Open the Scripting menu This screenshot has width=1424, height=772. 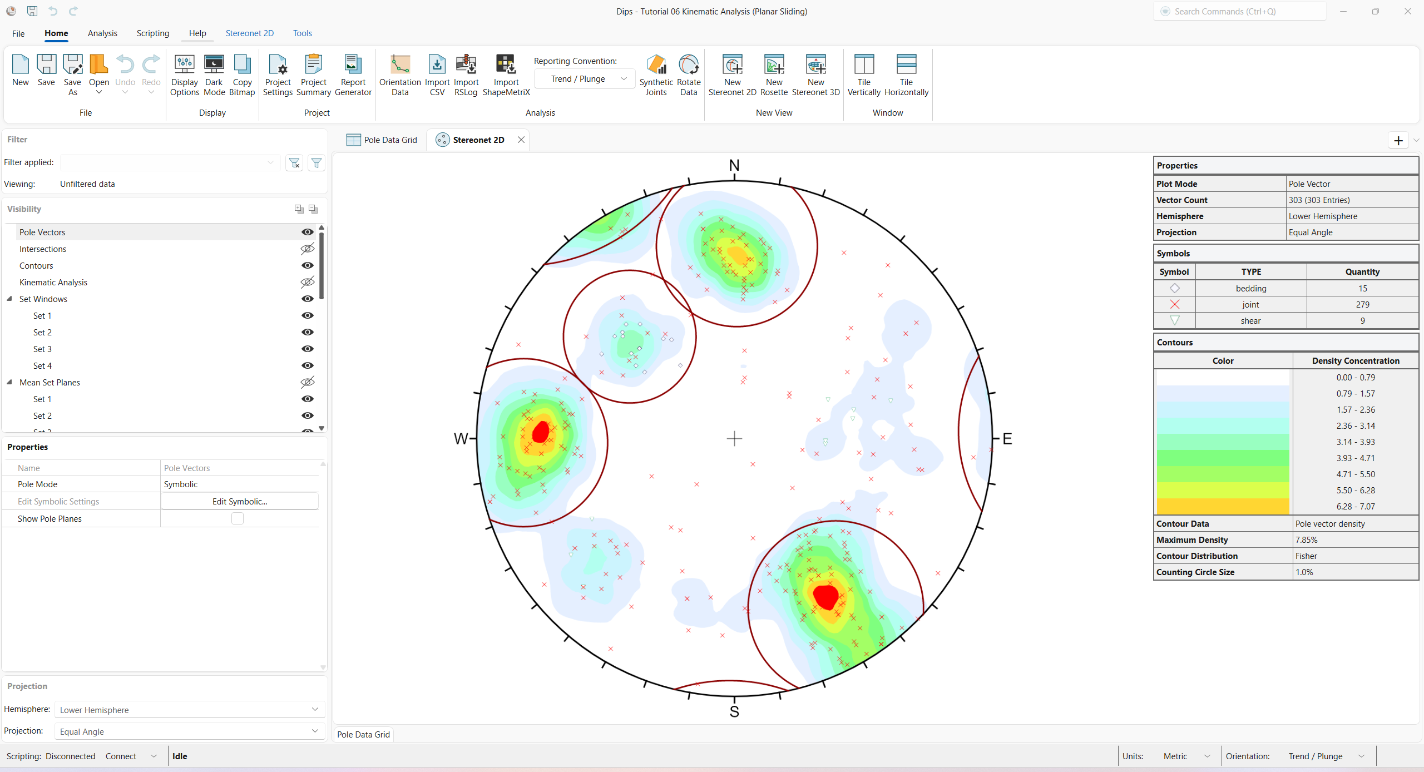coord(153,33)
